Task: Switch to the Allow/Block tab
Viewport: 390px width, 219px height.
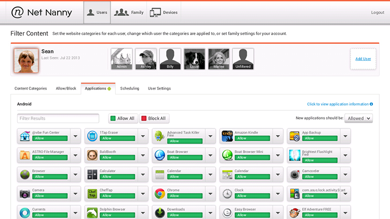Action: [x=66, y=89]
